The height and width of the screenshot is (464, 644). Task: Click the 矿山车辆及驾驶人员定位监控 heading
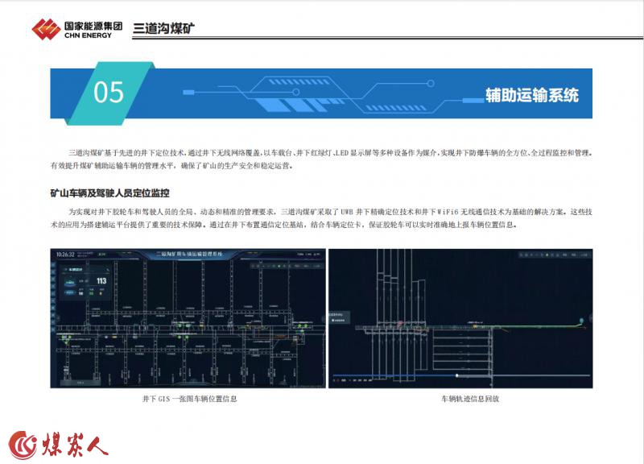click(x=109, y=193)
